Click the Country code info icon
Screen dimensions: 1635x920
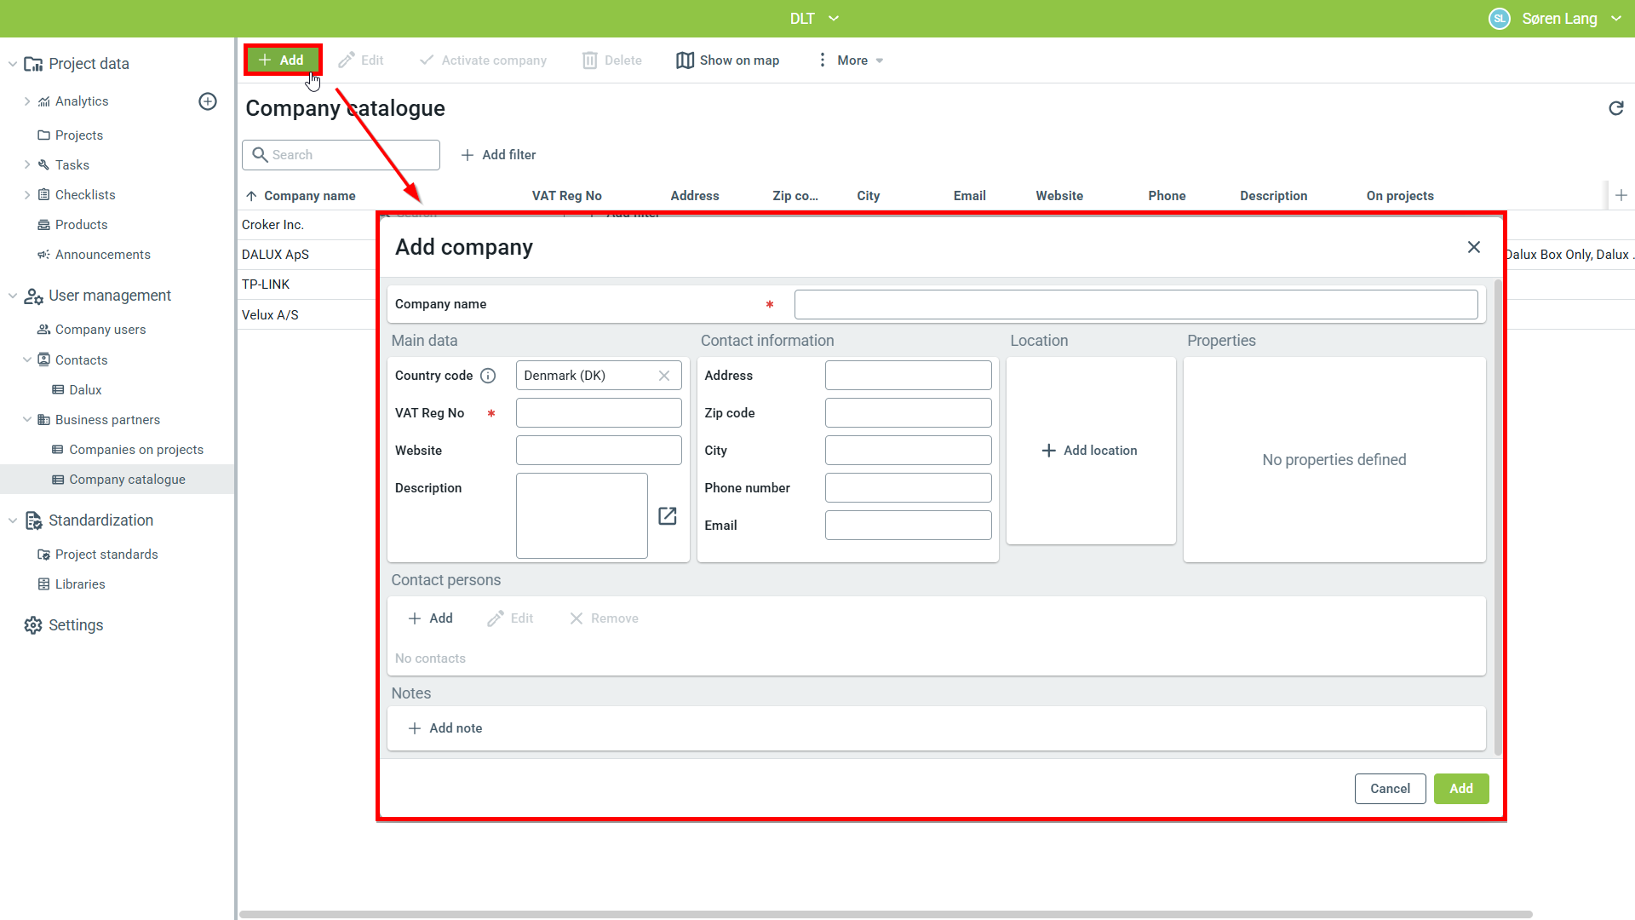point(488,376)
